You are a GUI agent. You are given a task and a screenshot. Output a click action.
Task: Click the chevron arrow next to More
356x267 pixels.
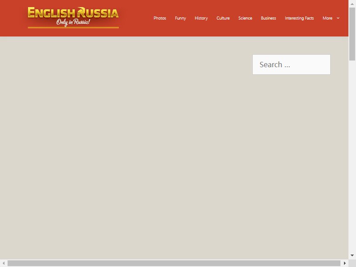click(338, 18)
